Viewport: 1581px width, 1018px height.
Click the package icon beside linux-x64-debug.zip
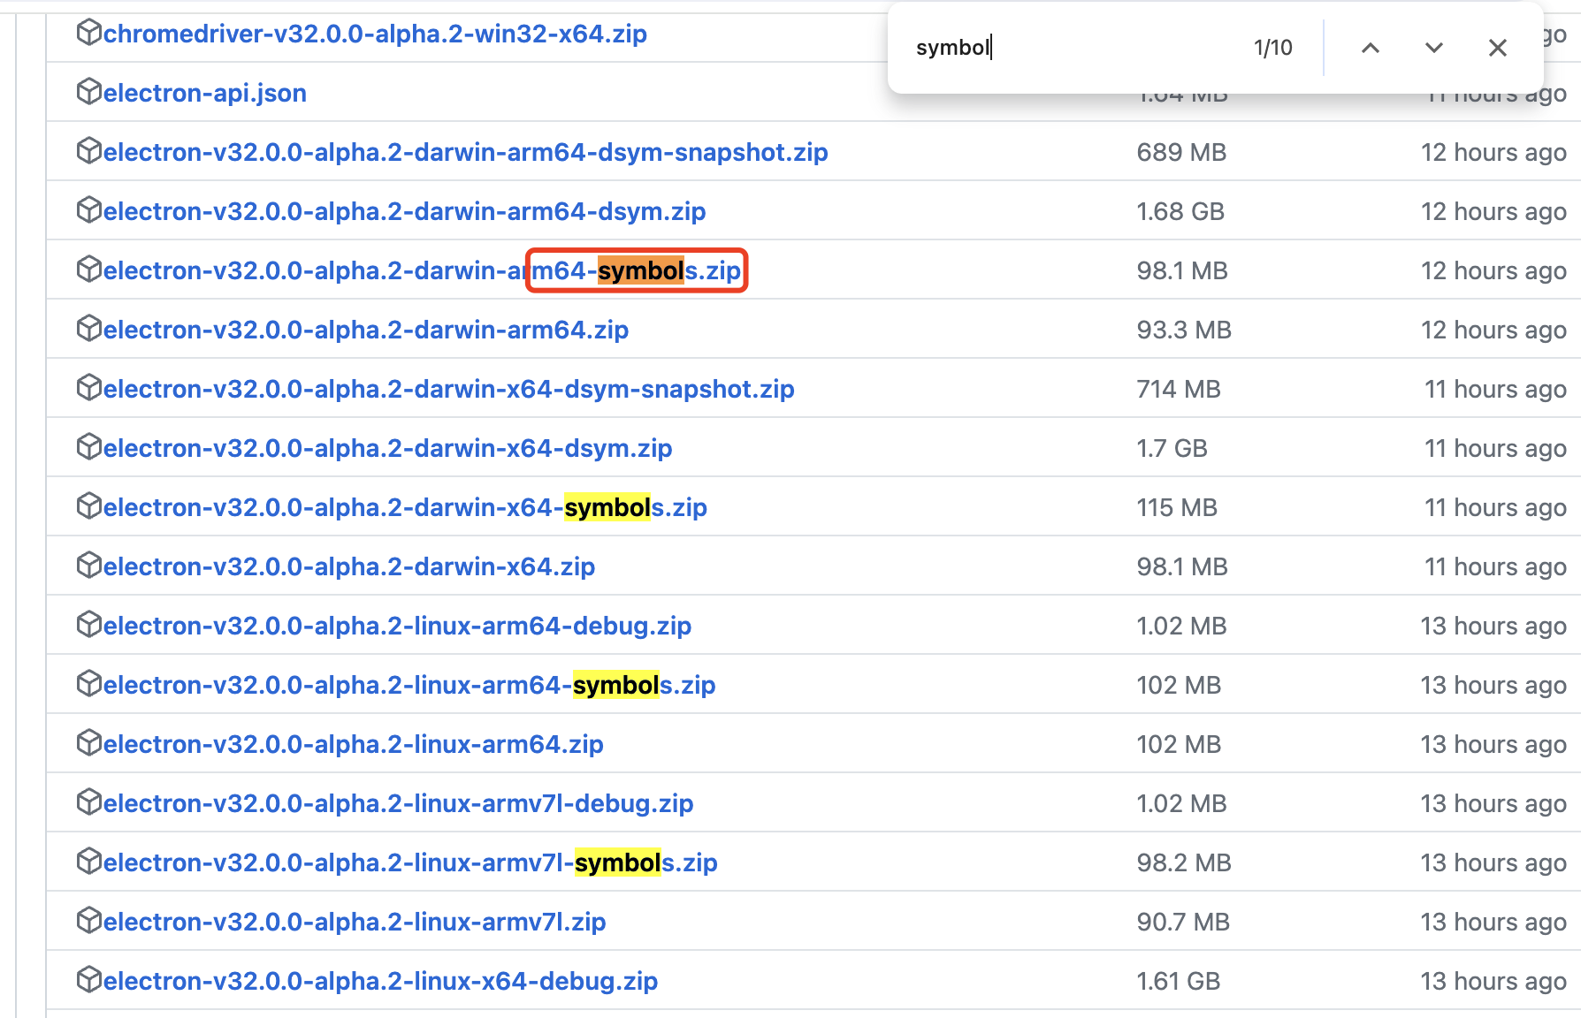89,980
